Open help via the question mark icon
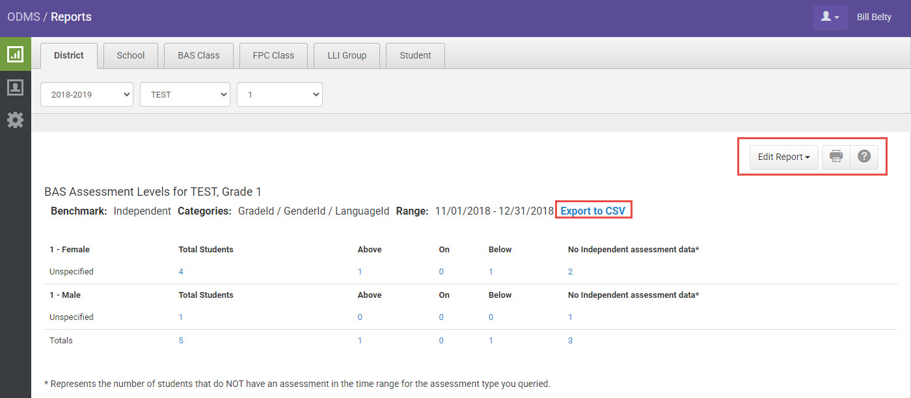 (x=863, y=156)
